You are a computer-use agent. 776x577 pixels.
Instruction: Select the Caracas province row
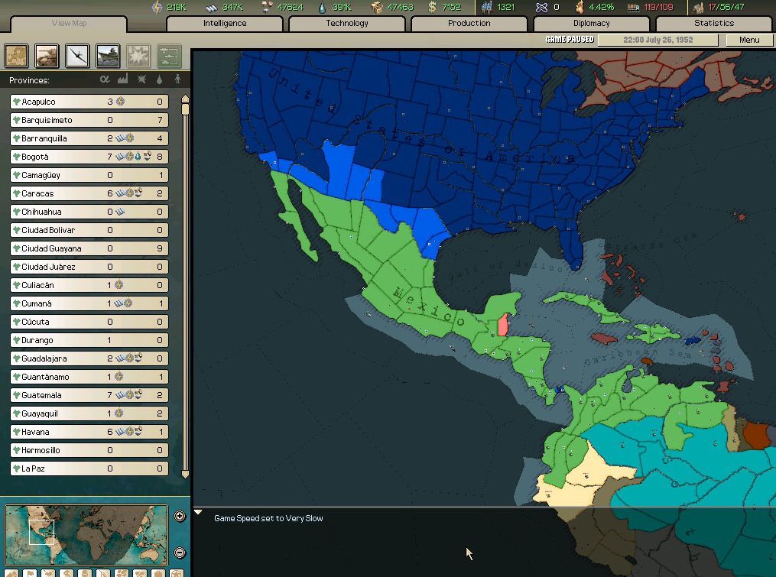(x=89, y=193)
